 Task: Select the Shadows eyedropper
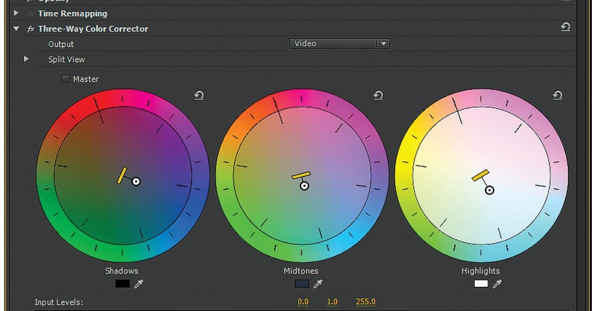(139, 284)
